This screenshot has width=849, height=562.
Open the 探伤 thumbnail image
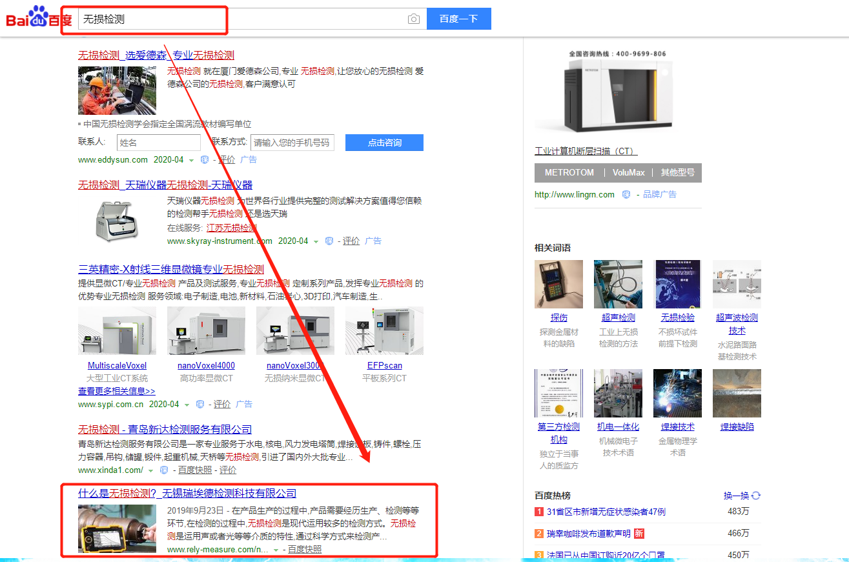(558, 284)
